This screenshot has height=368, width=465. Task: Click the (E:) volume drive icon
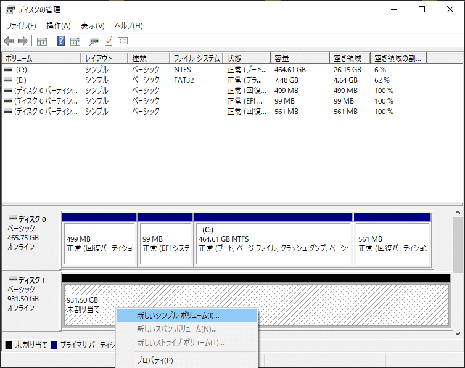point(8,80)
